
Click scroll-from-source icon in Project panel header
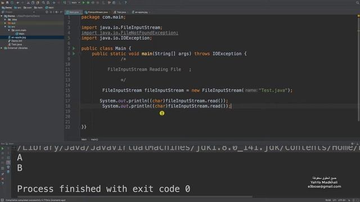[47, 12]
